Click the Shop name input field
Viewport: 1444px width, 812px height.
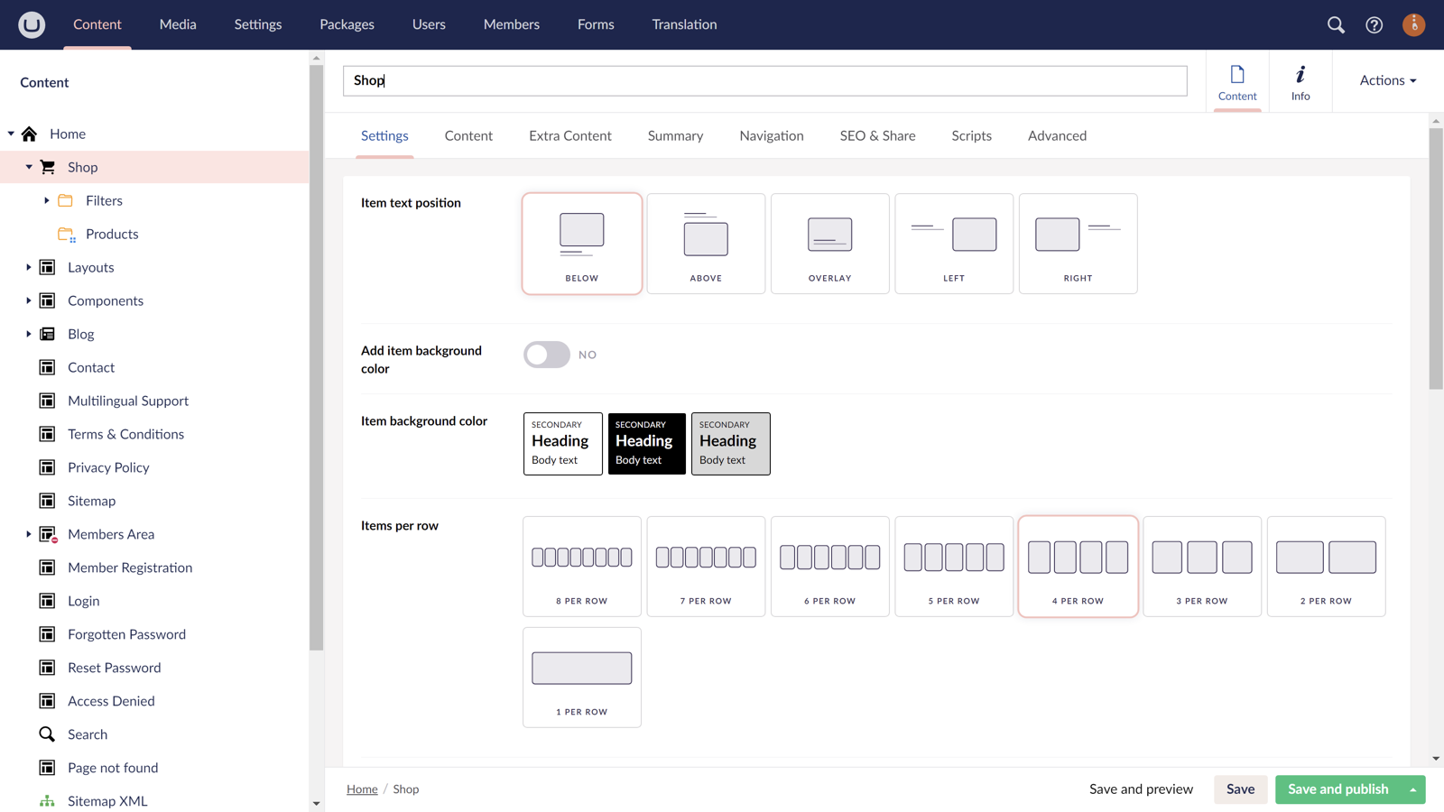coord(764,80)
